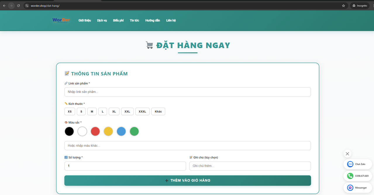Click the Zalo chat icon
This screenshot has height=195, width=374.
[350, 164]
